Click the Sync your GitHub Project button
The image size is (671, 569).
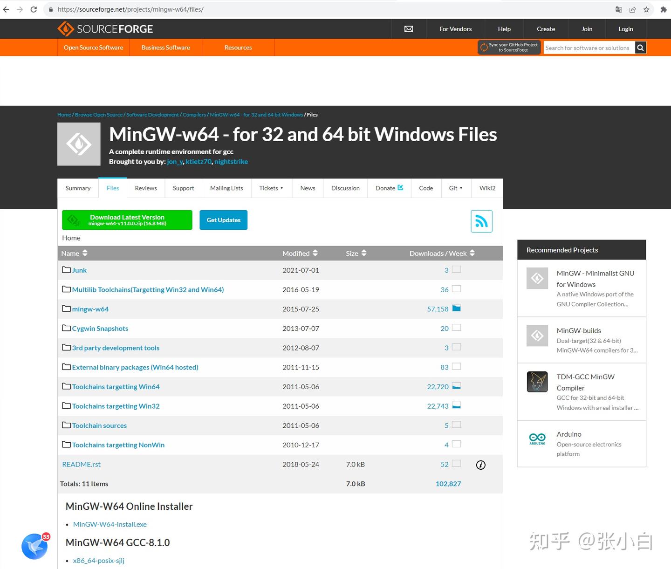coord(509,47)
